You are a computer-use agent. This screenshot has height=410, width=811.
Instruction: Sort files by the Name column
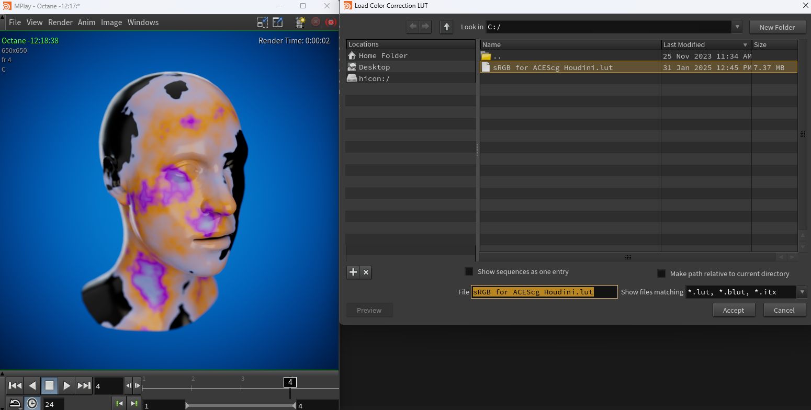coord(570,44)
